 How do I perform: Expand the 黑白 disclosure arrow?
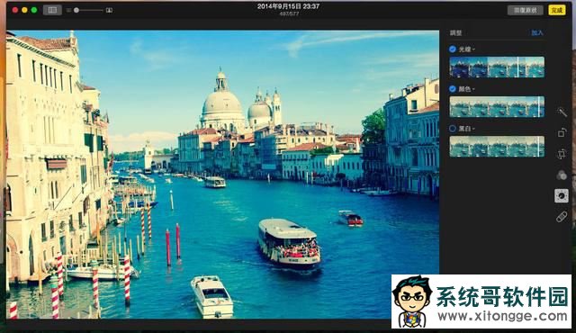coord(473,129)
